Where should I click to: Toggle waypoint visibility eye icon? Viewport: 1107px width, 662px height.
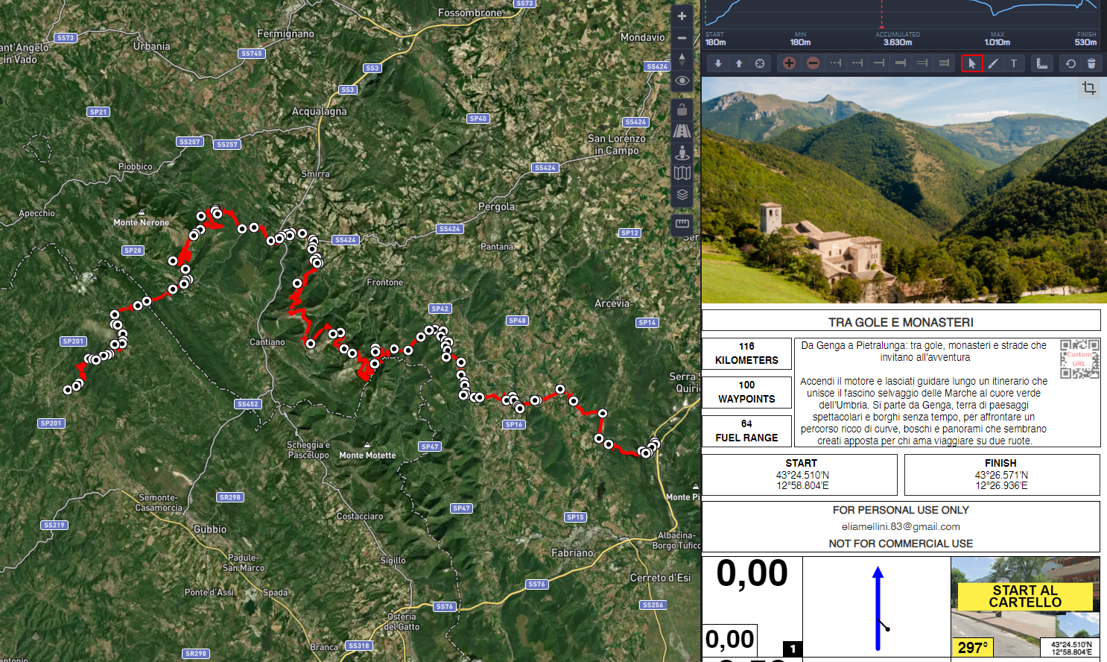click(682, 81)
